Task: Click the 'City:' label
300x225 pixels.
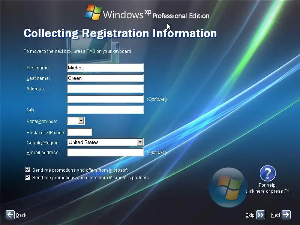Action: 31,110
